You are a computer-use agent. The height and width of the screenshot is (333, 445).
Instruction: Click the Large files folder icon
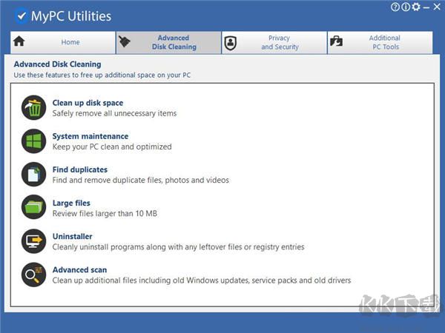[34, 207]
